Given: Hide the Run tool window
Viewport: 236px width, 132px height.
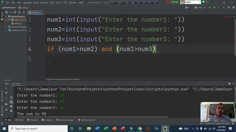Looking at the screenshot, I should click(x=234, y=84).
